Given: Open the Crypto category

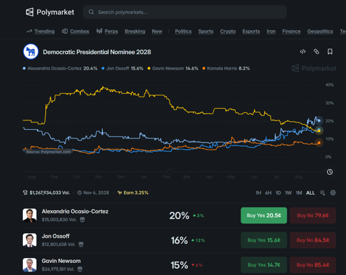Looking at the screenshot, I should click(x=228, y=32).
